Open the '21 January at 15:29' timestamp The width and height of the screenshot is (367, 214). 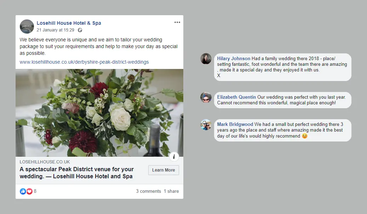56,30
